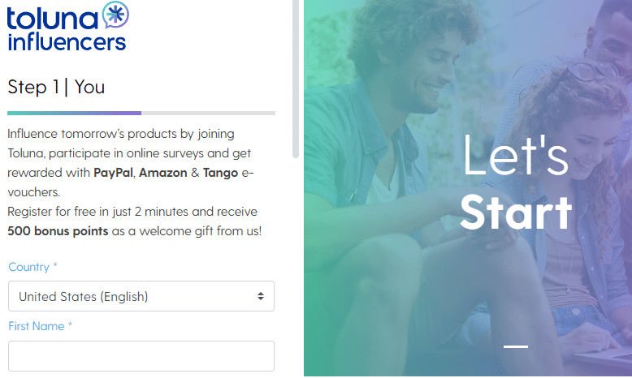Click the bold PayPal text

pyautogui.click(x=113, y=172)
